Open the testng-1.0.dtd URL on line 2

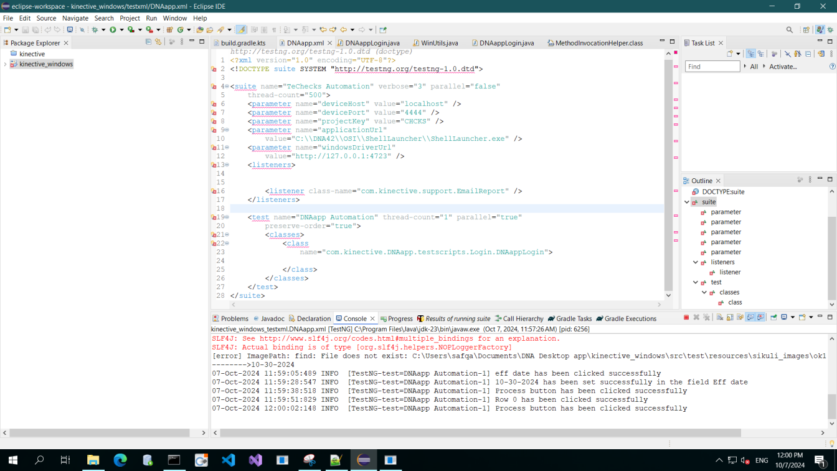coord(406,69)
